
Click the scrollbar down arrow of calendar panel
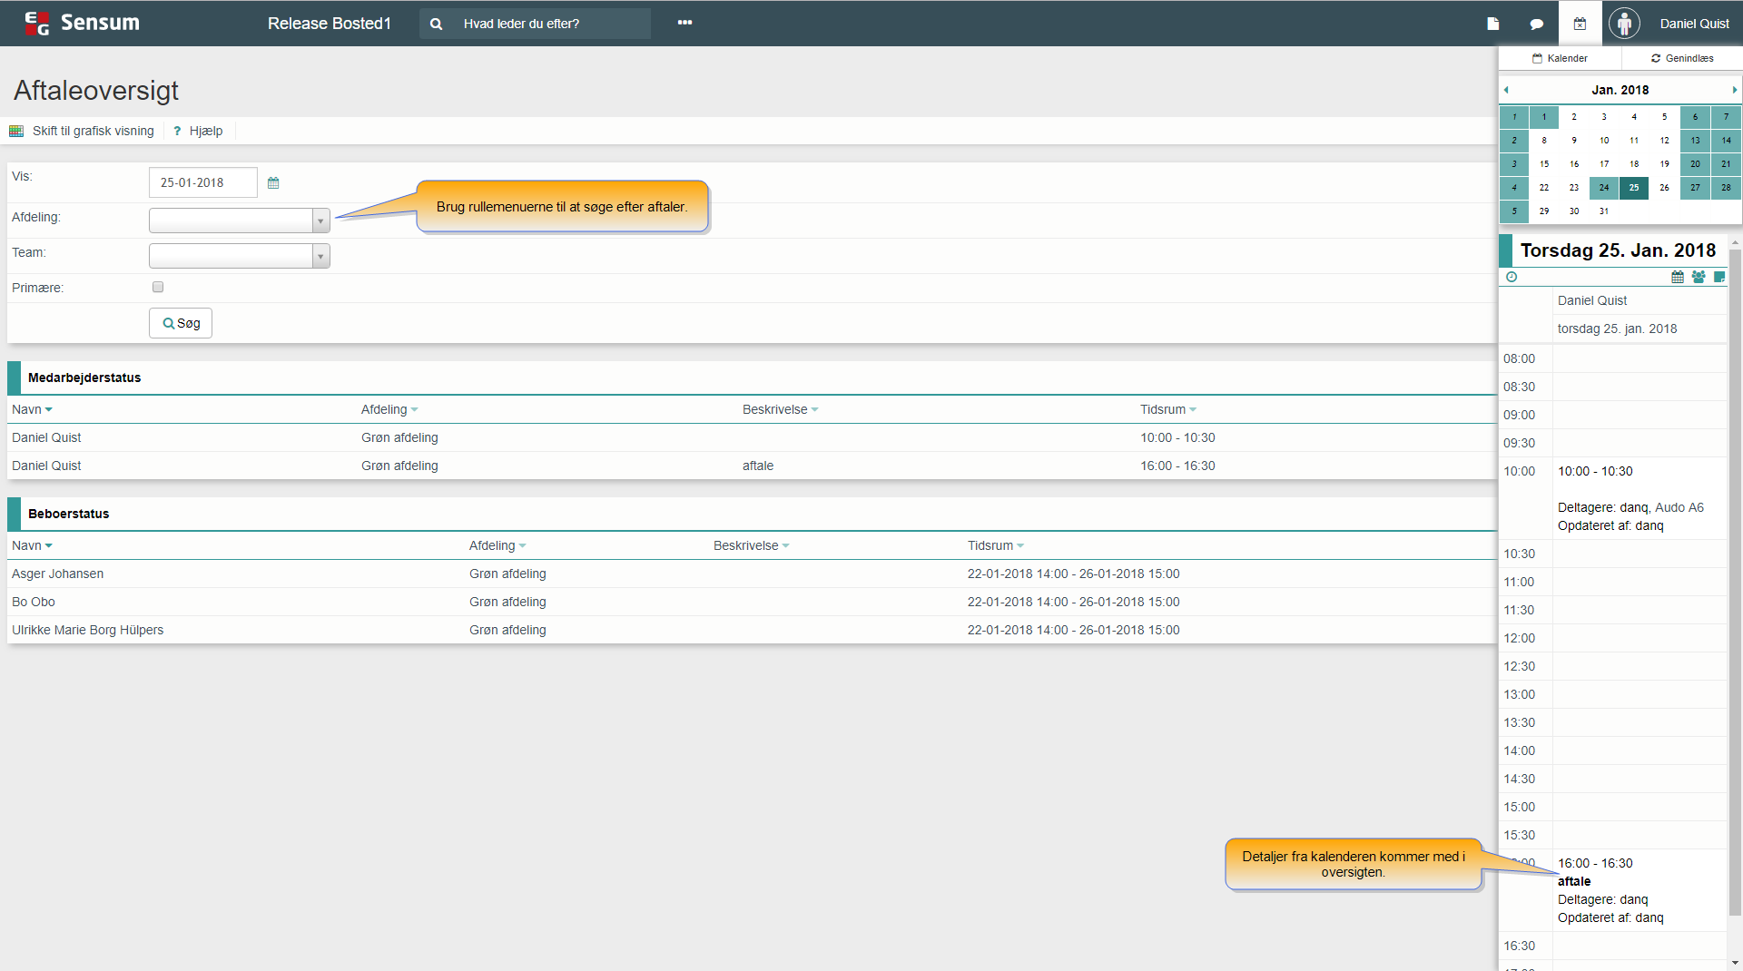[x=1735, y=963]
